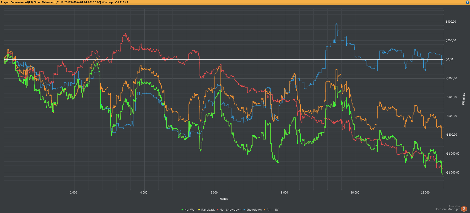Click the Hold'em Manager 2 logo
Screen dimensions: 470x213
[464, 209]
